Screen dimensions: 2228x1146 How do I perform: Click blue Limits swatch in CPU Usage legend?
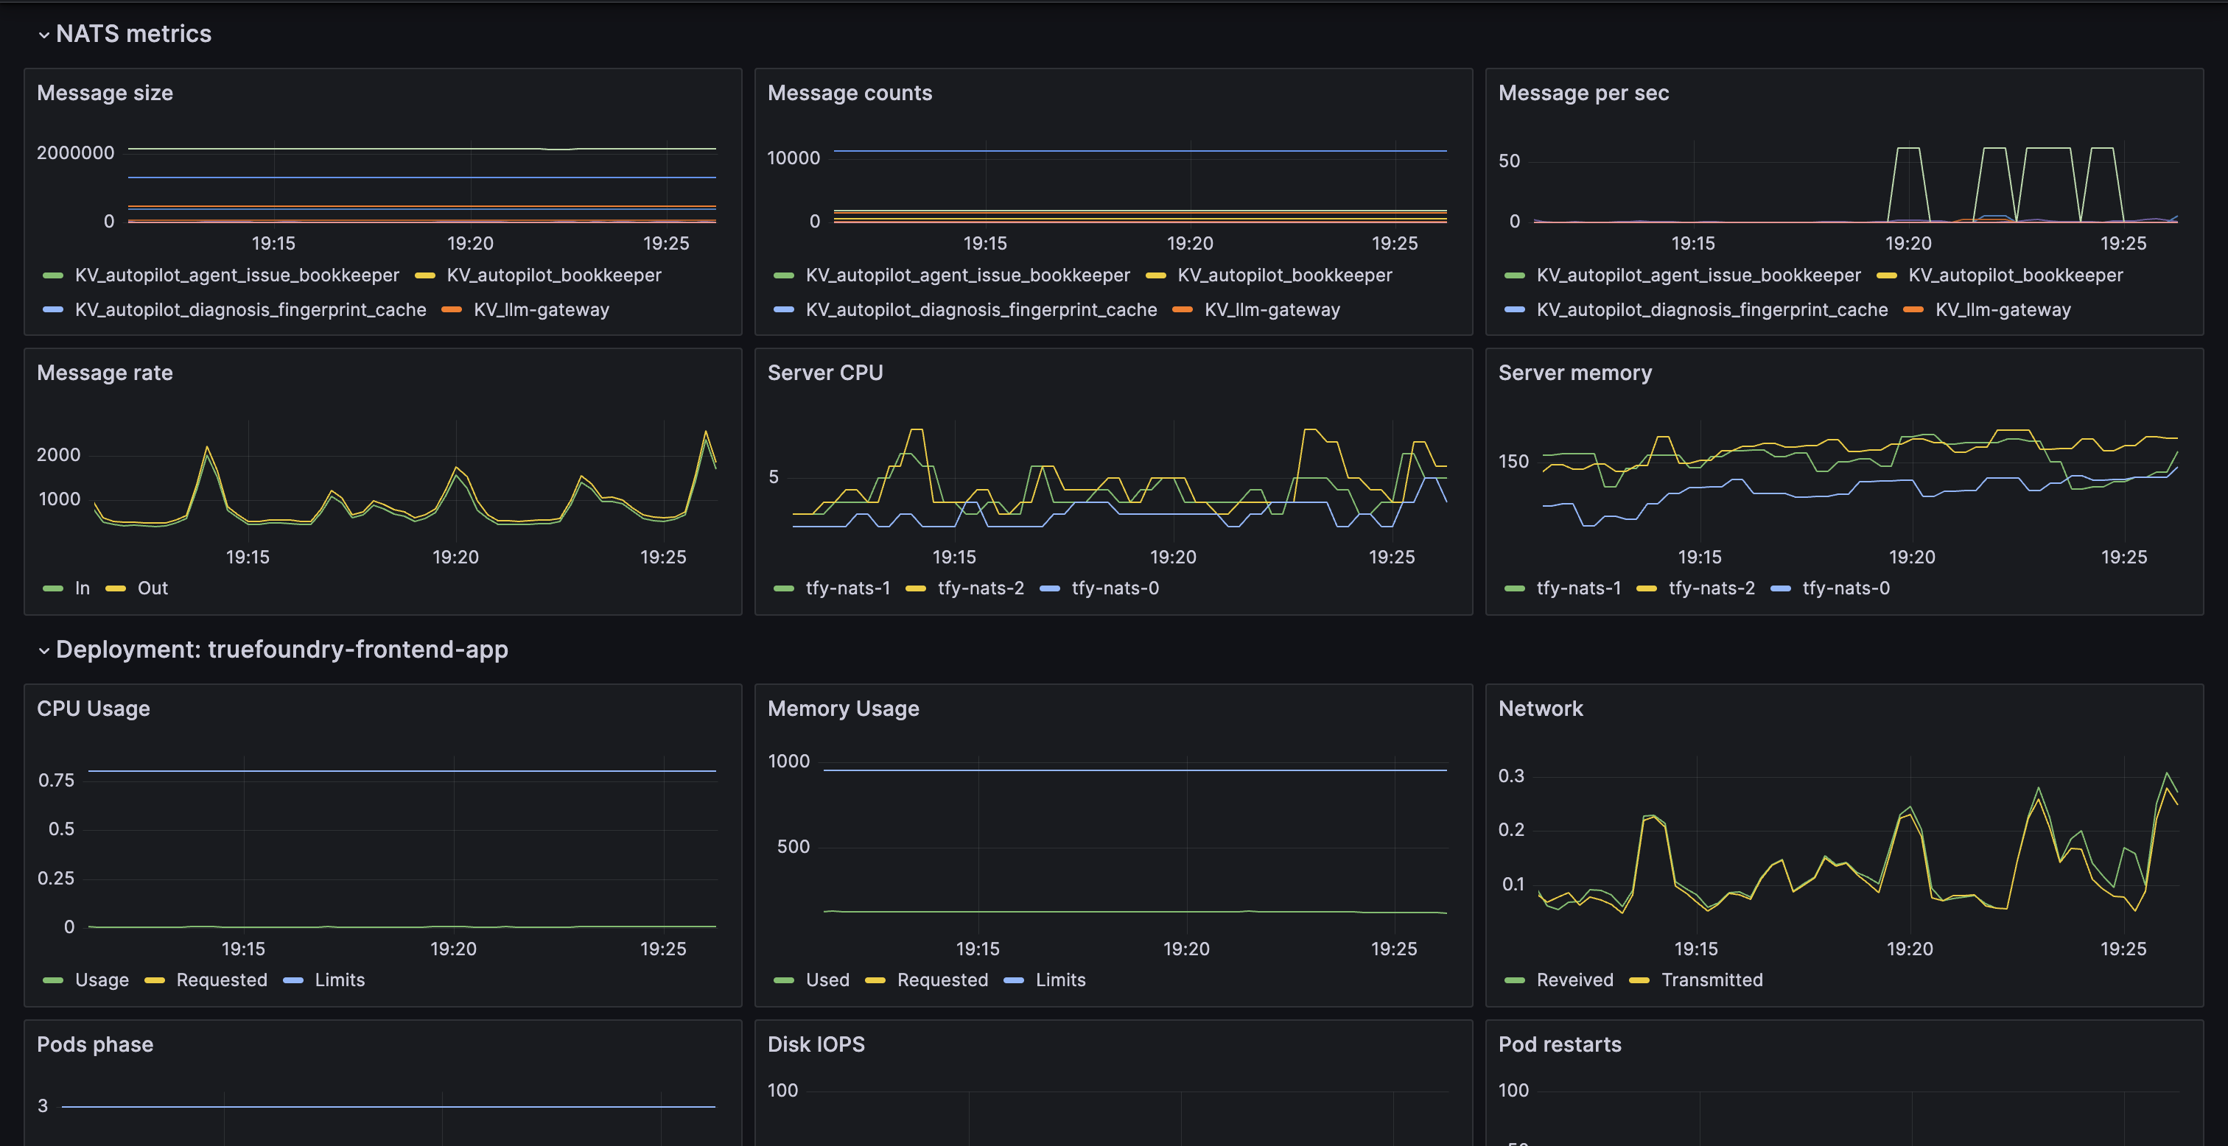(293, 980)
